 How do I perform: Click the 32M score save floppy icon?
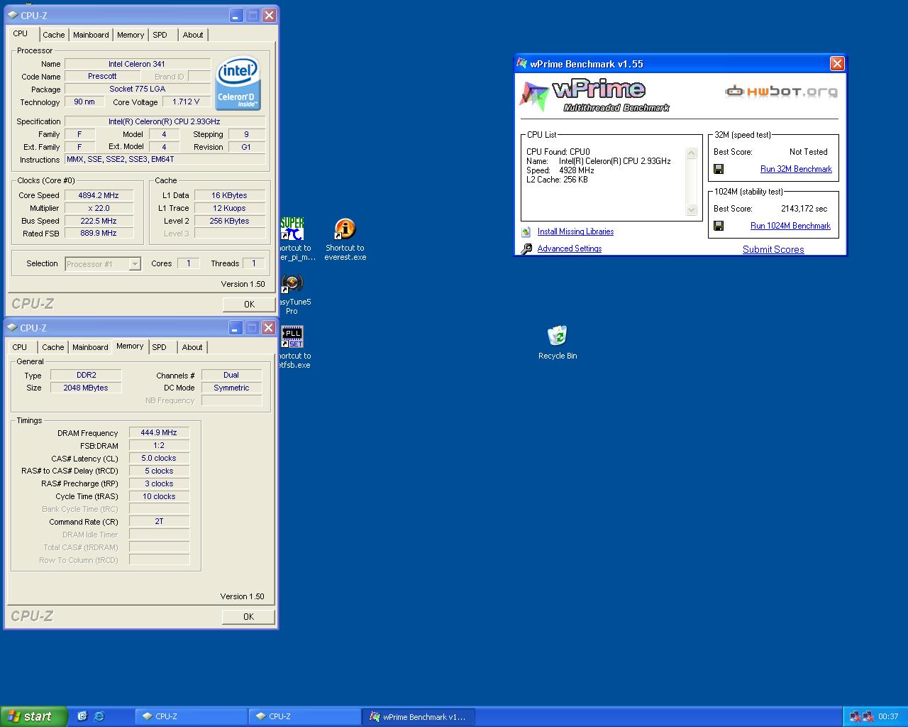pos(719,169)
